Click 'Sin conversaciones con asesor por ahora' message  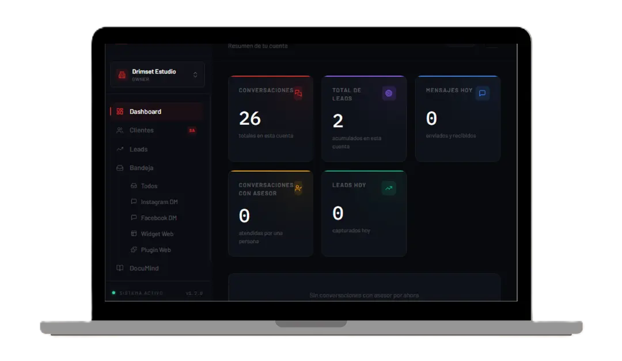tap(364, 295)
